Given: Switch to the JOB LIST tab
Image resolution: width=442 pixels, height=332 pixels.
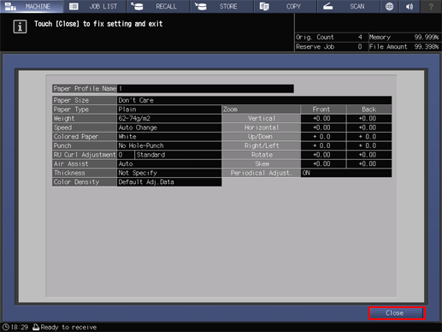Looking at the screenshot, I should 95,6.
